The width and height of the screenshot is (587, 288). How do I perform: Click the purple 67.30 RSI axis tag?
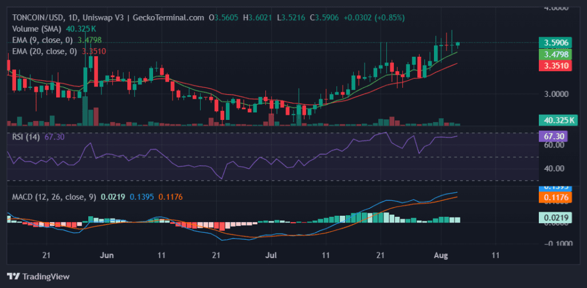[x=553, y=137]
